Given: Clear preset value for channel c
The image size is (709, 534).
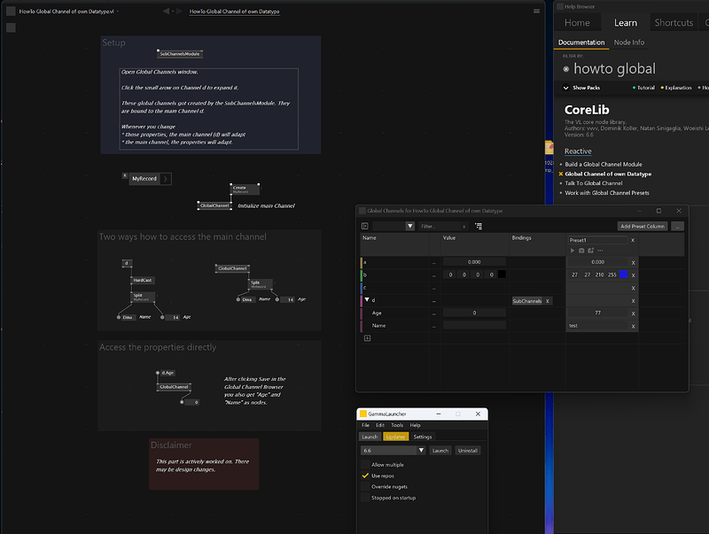Looking at the screenshot, I should click(633, 288).
